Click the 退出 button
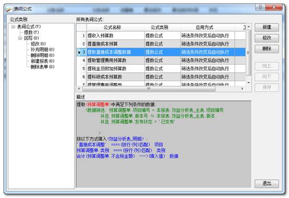289x198 pixels. pos(267,183)
